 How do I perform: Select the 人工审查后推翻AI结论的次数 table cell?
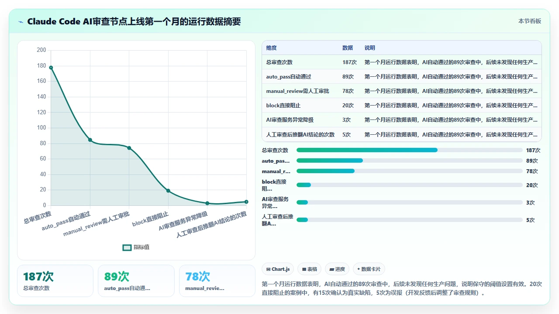(x=300, y=134)
